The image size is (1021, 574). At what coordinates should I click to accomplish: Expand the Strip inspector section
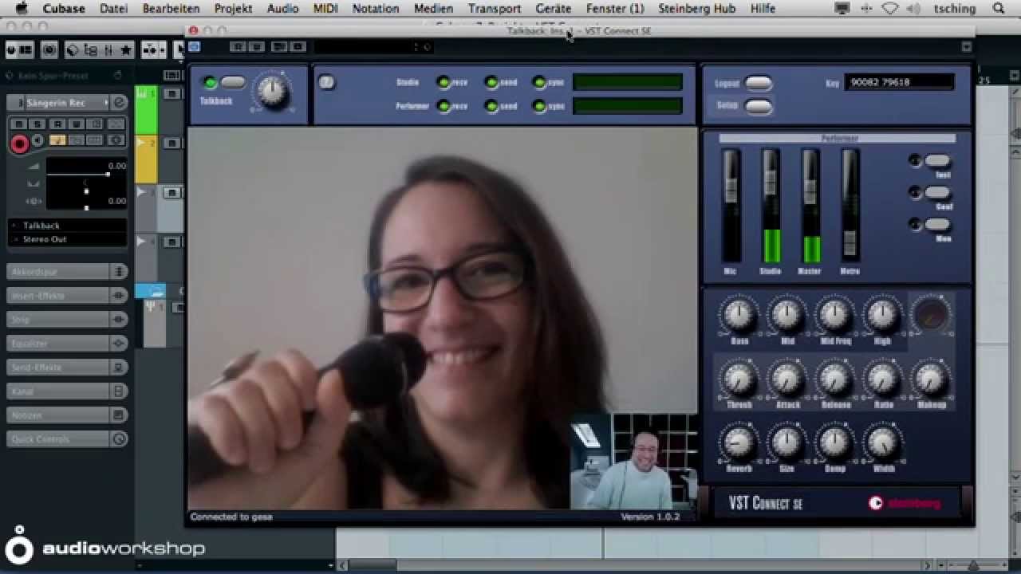pos(58,320)
